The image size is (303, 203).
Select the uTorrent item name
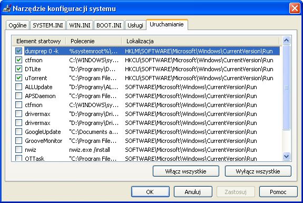click(x=36, y=78)
